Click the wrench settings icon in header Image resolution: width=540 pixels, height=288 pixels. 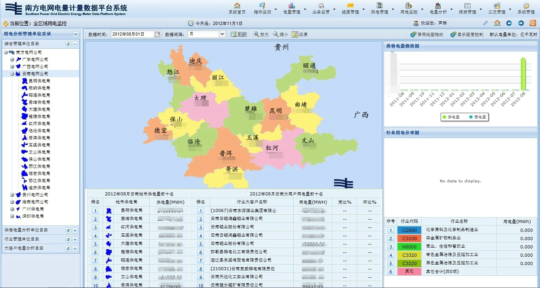click(x=486, y=23)
